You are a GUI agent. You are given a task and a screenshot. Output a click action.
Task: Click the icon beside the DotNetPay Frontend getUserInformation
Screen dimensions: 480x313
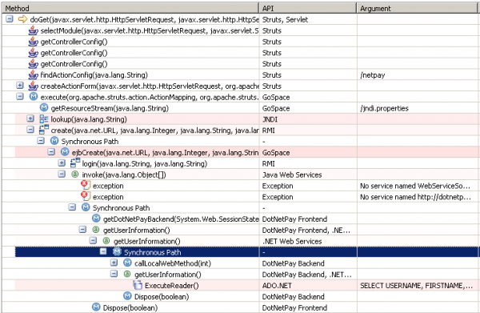[x=96, y=230]
